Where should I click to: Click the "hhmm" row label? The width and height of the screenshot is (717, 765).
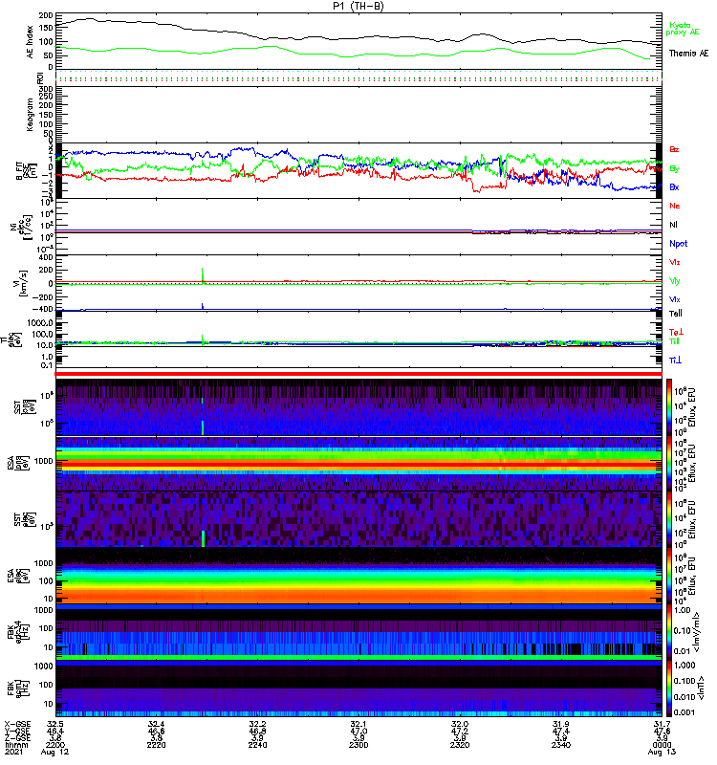tap(16, 745)
